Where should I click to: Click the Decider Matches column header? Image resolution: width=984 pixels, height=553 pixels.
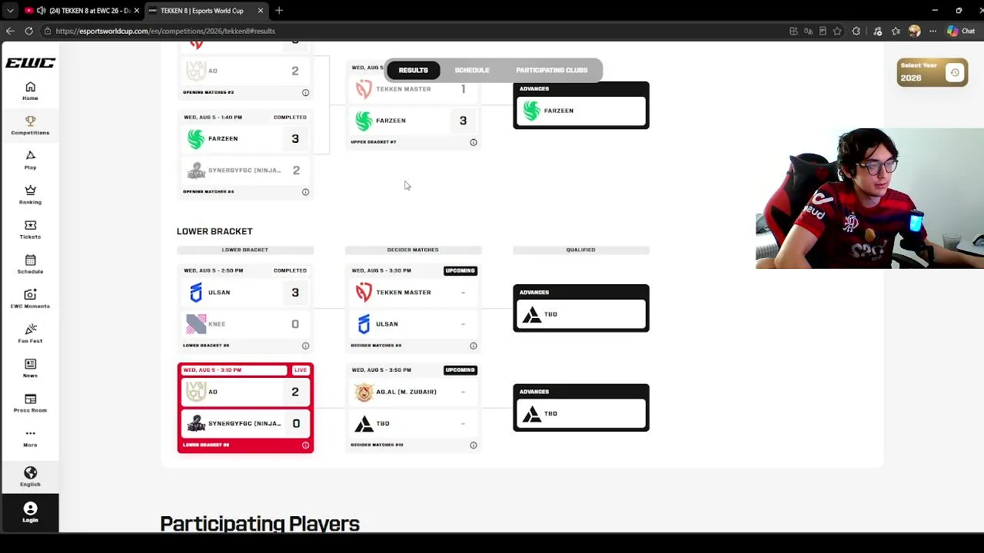click(413, 250)
